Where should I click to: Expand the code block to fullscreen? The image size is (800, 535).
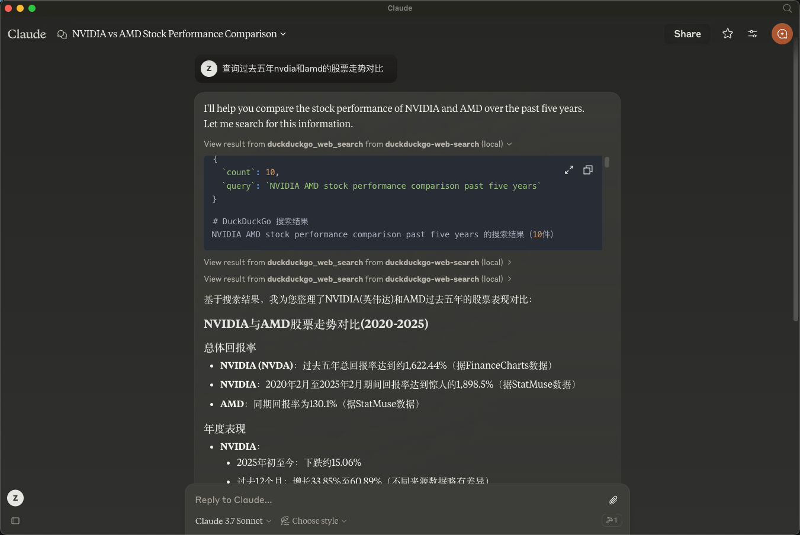[568, 170]
